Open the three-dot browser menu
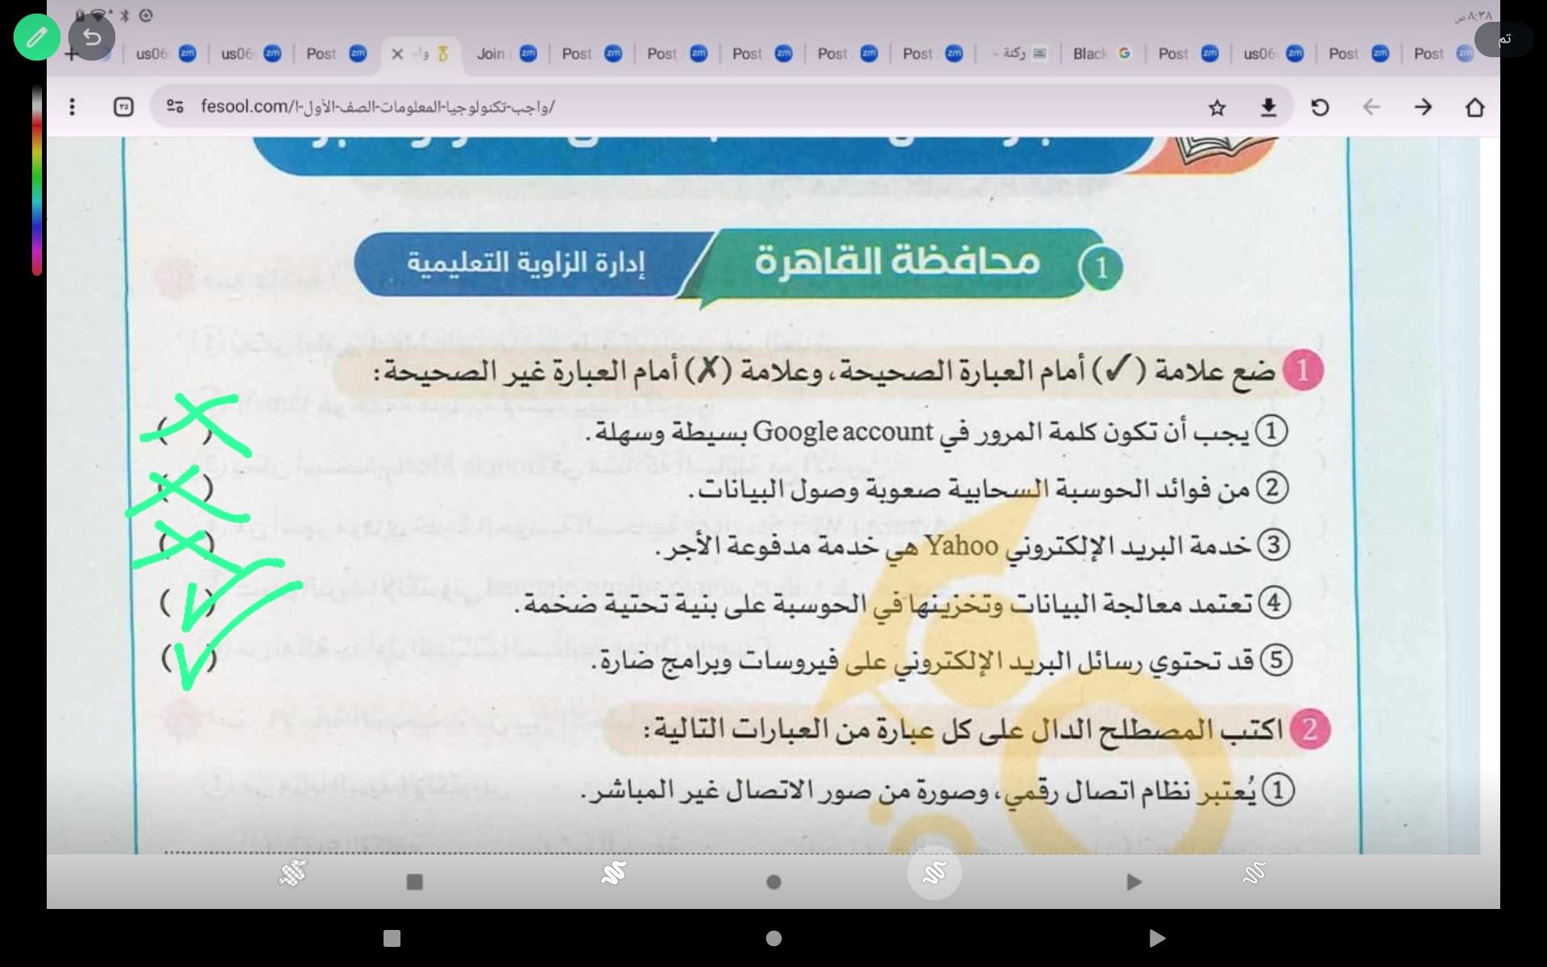Screen dimensions: 1547x967 tap(73, 106)
